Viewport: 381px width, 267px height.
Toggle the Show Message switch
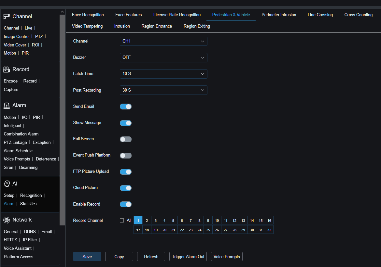click(x=126, y=123)
